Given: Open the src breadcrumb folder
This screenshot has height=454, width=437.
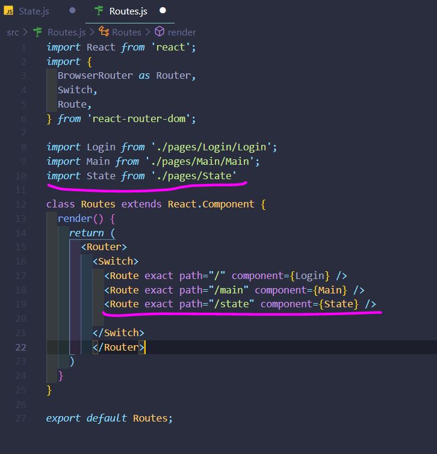Looking at the screenshot, I should [13, 32].
